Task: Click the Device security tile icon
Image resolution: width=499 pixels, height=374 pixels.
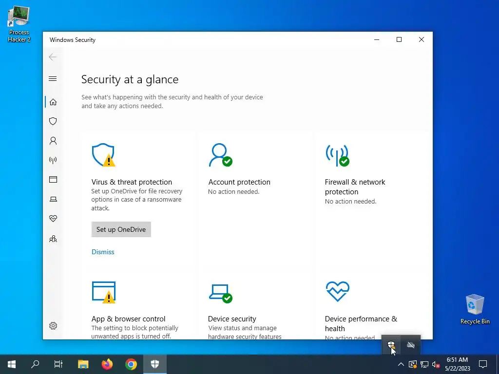Action: (221, 293)
